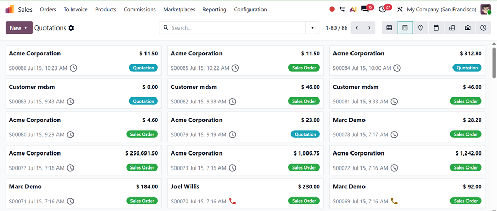The height and width of the screenshot is (211, 497).
Task: Open Quotations settings gear
Action: 71,28
